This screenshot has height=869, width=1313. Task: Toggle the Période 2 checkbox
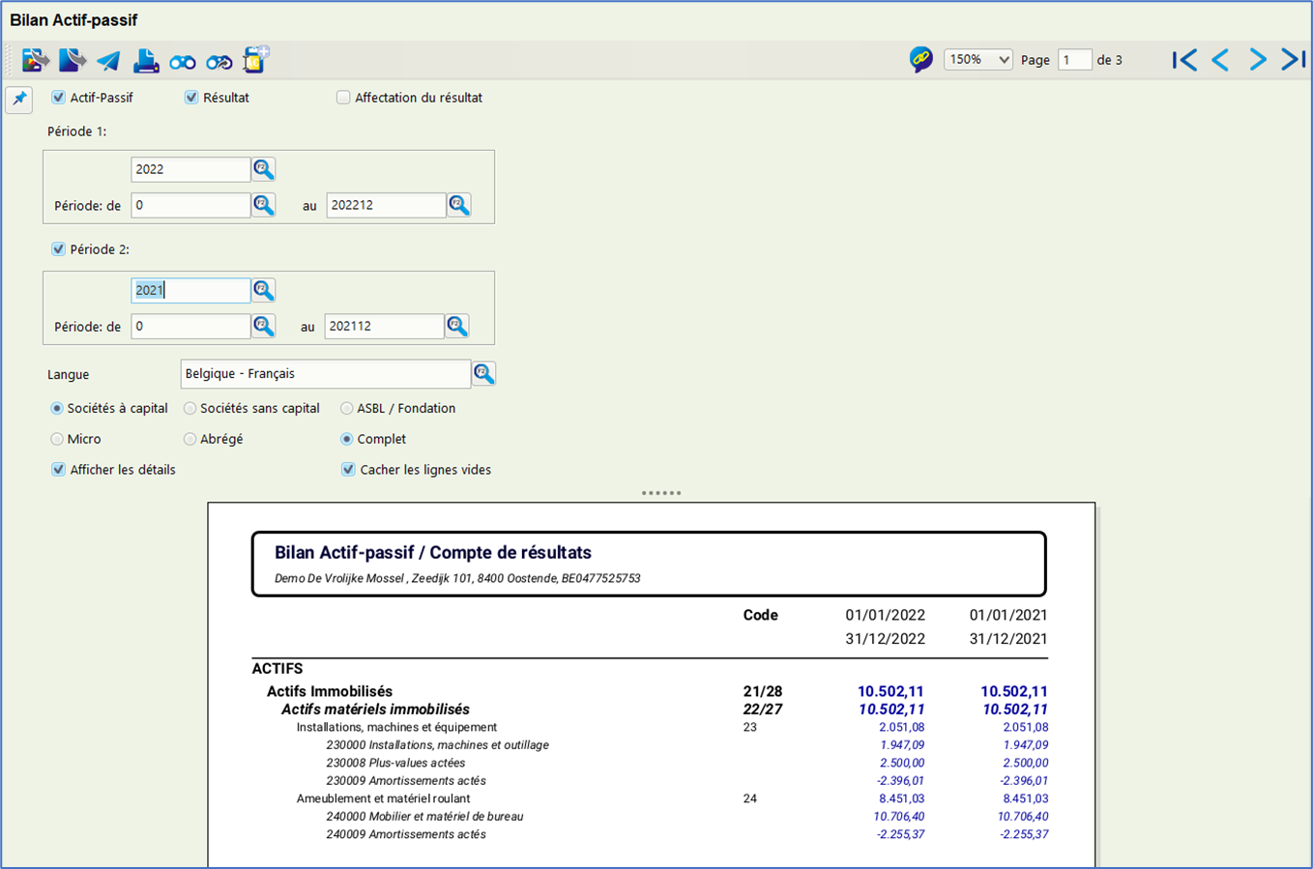(x=59, y=249)
